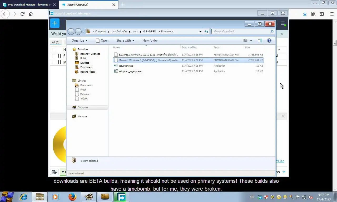
Task: Click Explorer Forward navigation arrow
Action: click(78, 32)
